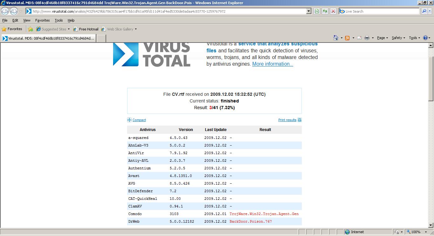Open the Favorites menu
This screenshot has width=434, height=236.
pyautogui.click(x=42, y=20)
